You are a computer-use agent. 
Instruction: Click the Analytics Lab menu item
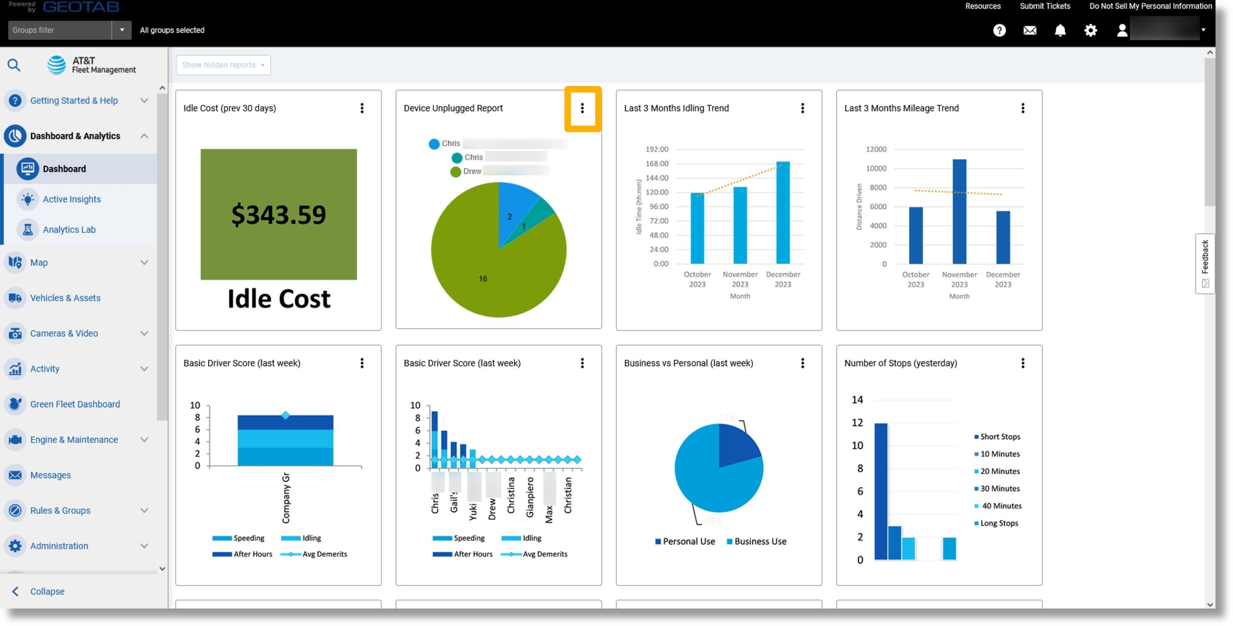point(69,229)
